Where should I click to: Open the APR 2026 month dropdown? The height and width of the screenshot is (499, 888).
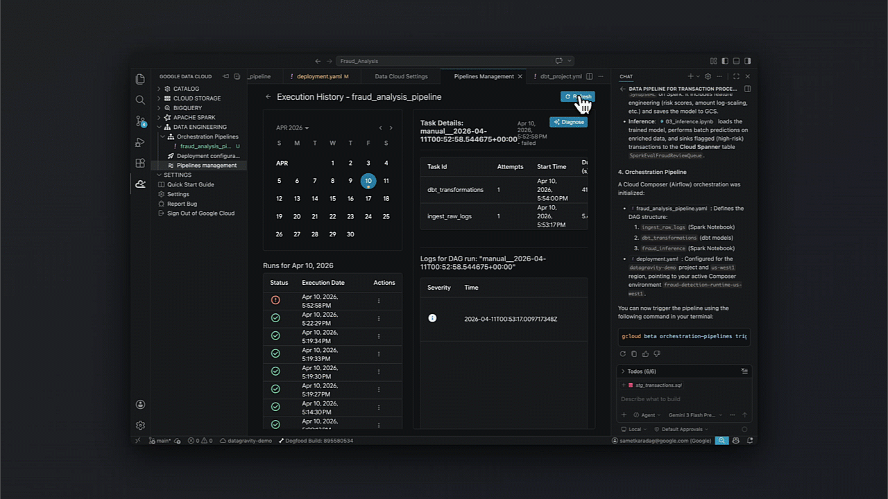[292, 128]
